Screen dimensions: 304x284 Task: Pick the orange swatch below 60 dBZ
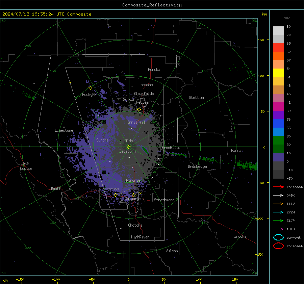(x=278, y=56)
